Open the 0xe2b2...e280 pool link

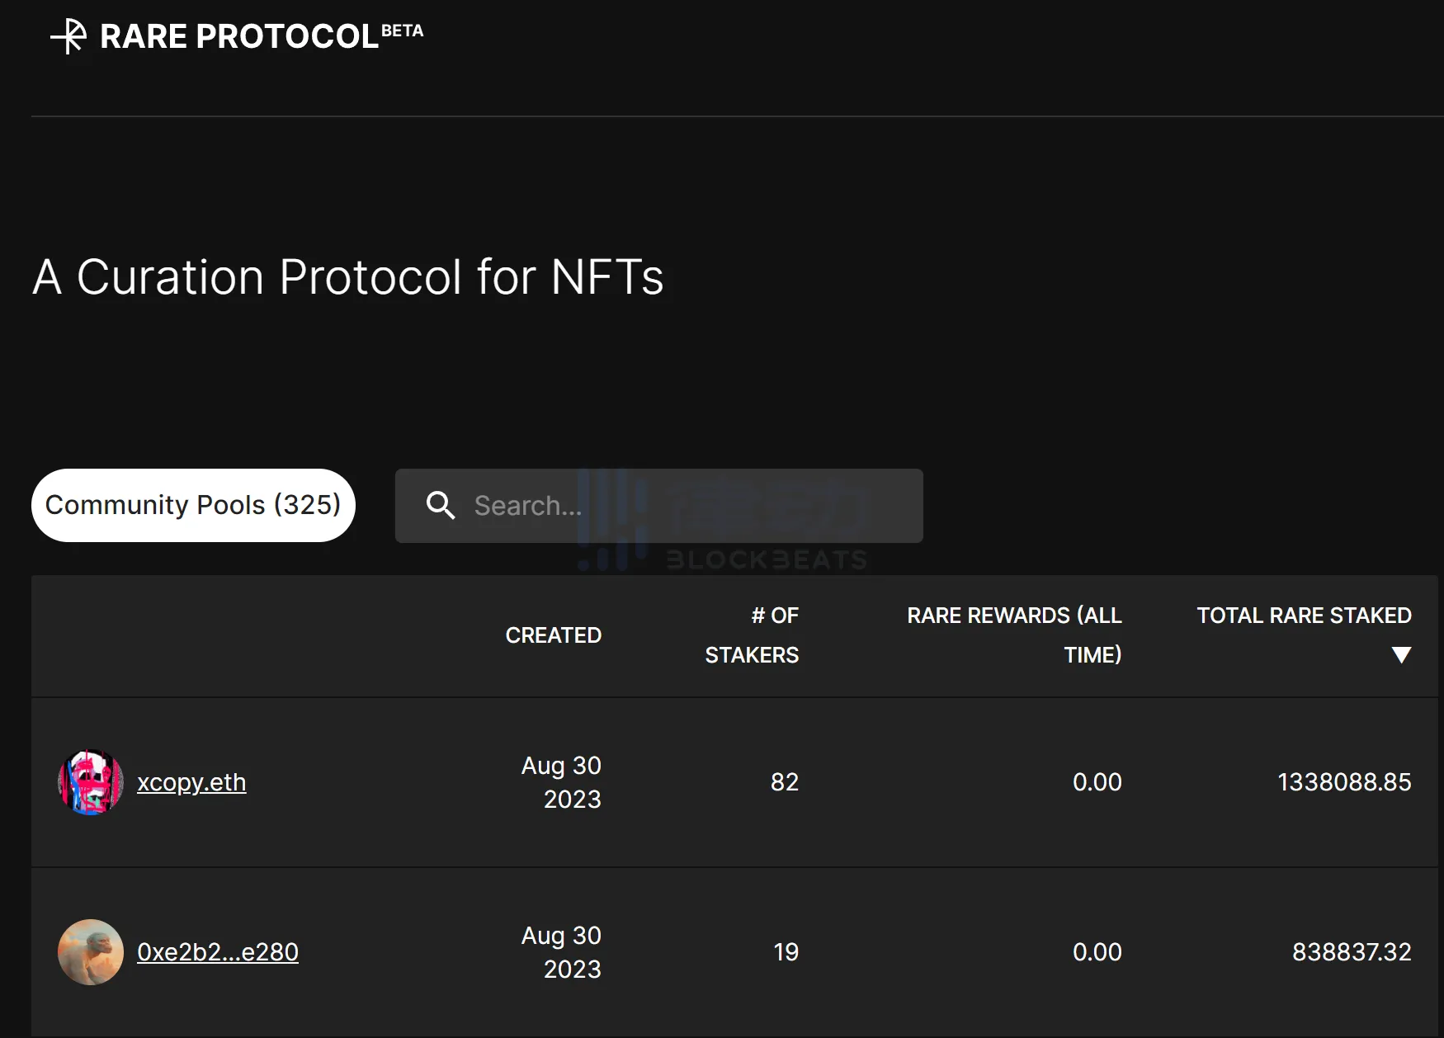click(218, 952)
